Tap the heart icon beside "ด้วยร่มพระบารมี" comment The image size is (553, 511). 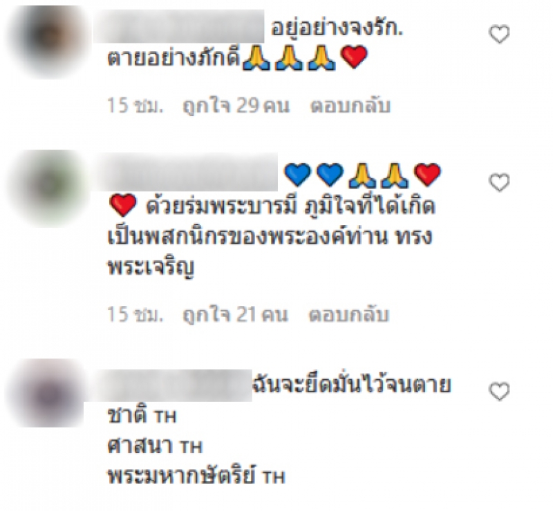(x=499, y=182)
